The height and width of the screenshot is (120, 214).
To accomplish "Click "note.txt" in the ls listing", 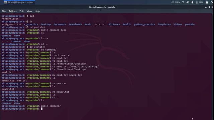I will 100,24.
